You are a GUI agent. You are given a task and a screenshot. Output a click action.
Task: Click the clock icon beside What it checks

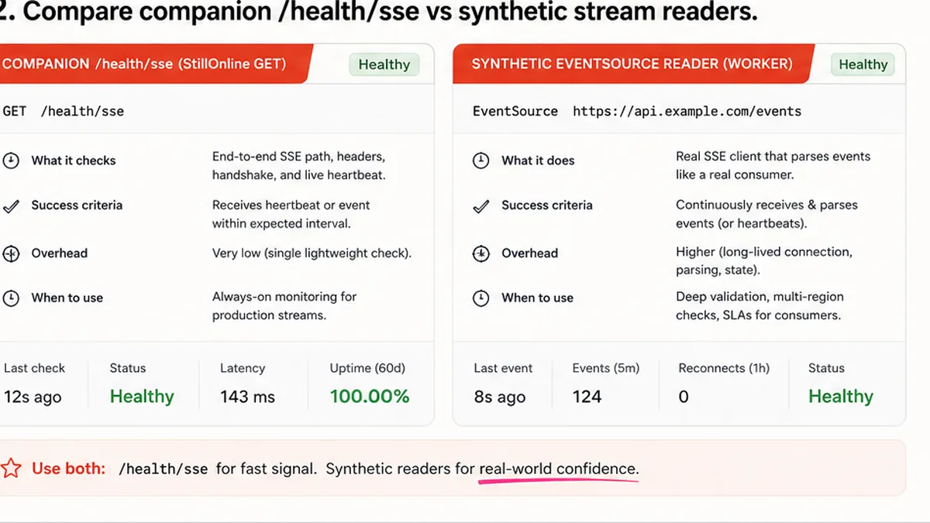pos(11,160)
